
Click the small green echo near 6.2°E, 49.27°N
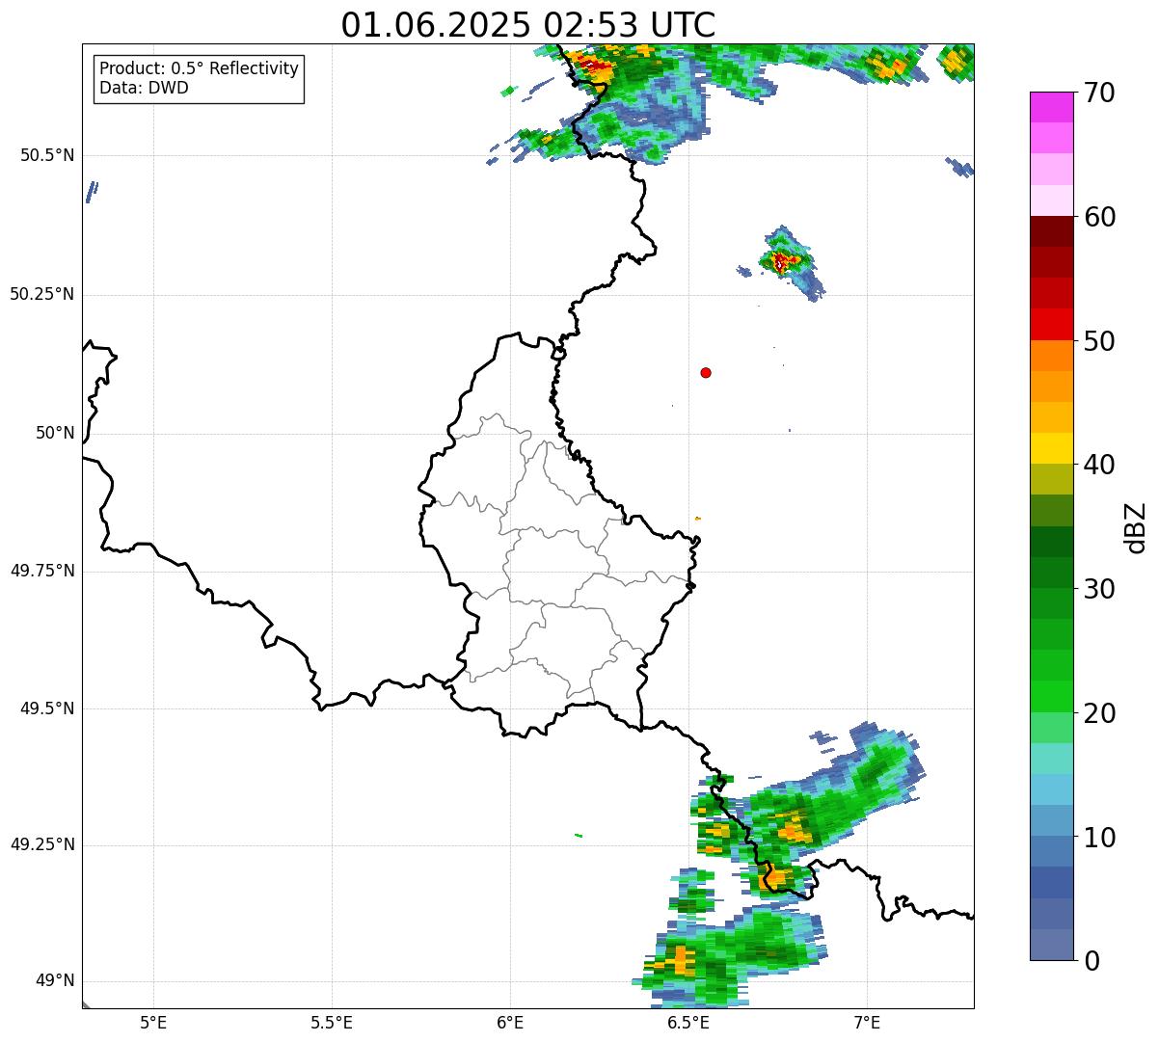579,836
